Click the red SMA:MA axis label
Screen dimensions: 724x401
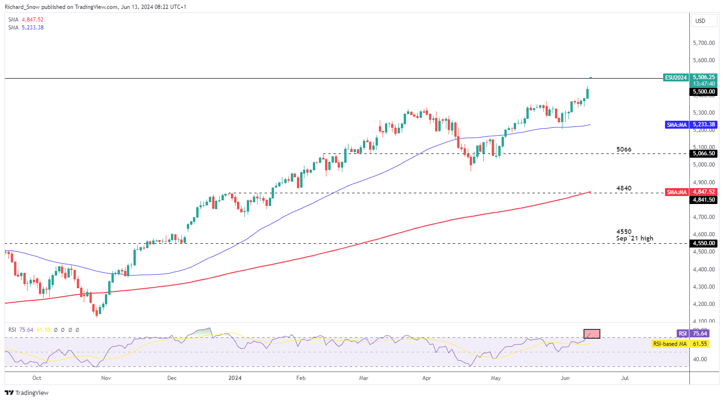coord(677,192)
